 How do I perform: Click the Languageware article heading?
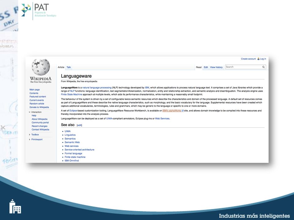coord(76,76)
